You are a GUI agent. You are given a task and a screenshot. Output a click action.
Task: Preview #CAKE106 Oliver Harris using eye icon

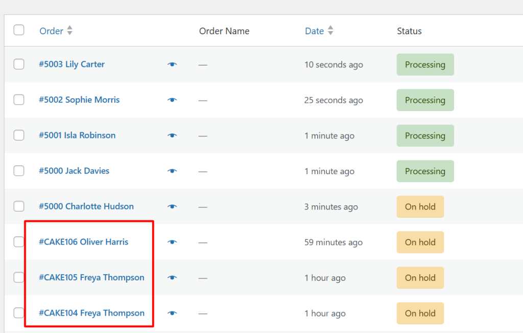(x=172, y=242)
